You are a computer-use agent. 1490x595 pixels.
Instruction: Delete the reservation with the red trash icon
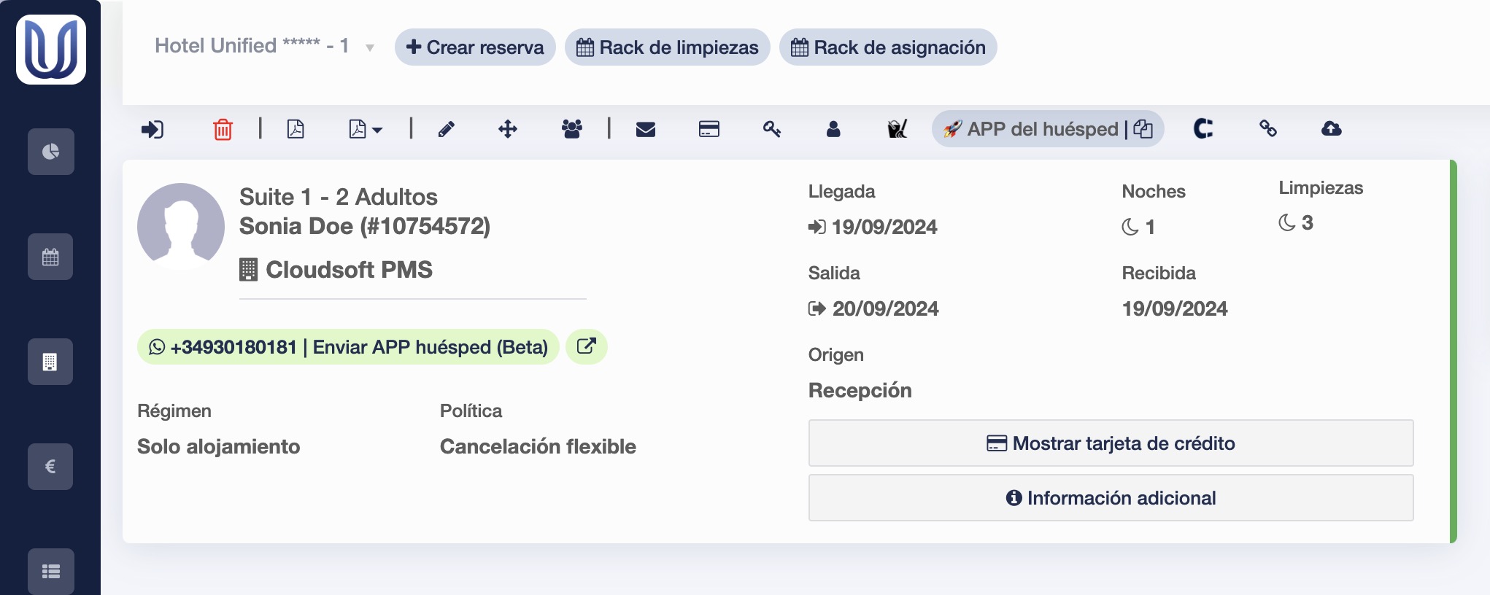point(223,129)
